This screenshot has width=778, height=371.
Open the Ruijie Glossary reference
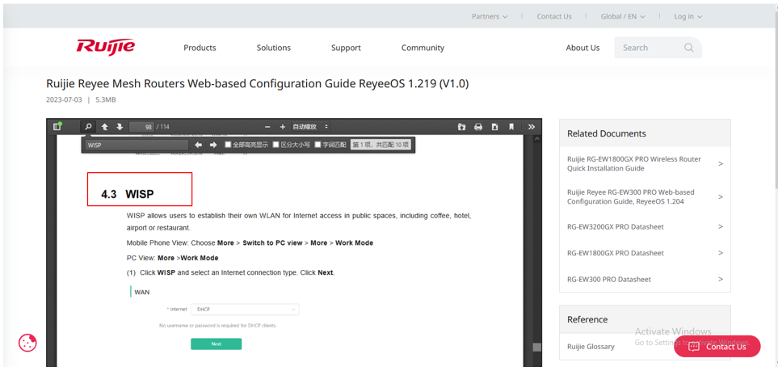(x=591, y=346)
